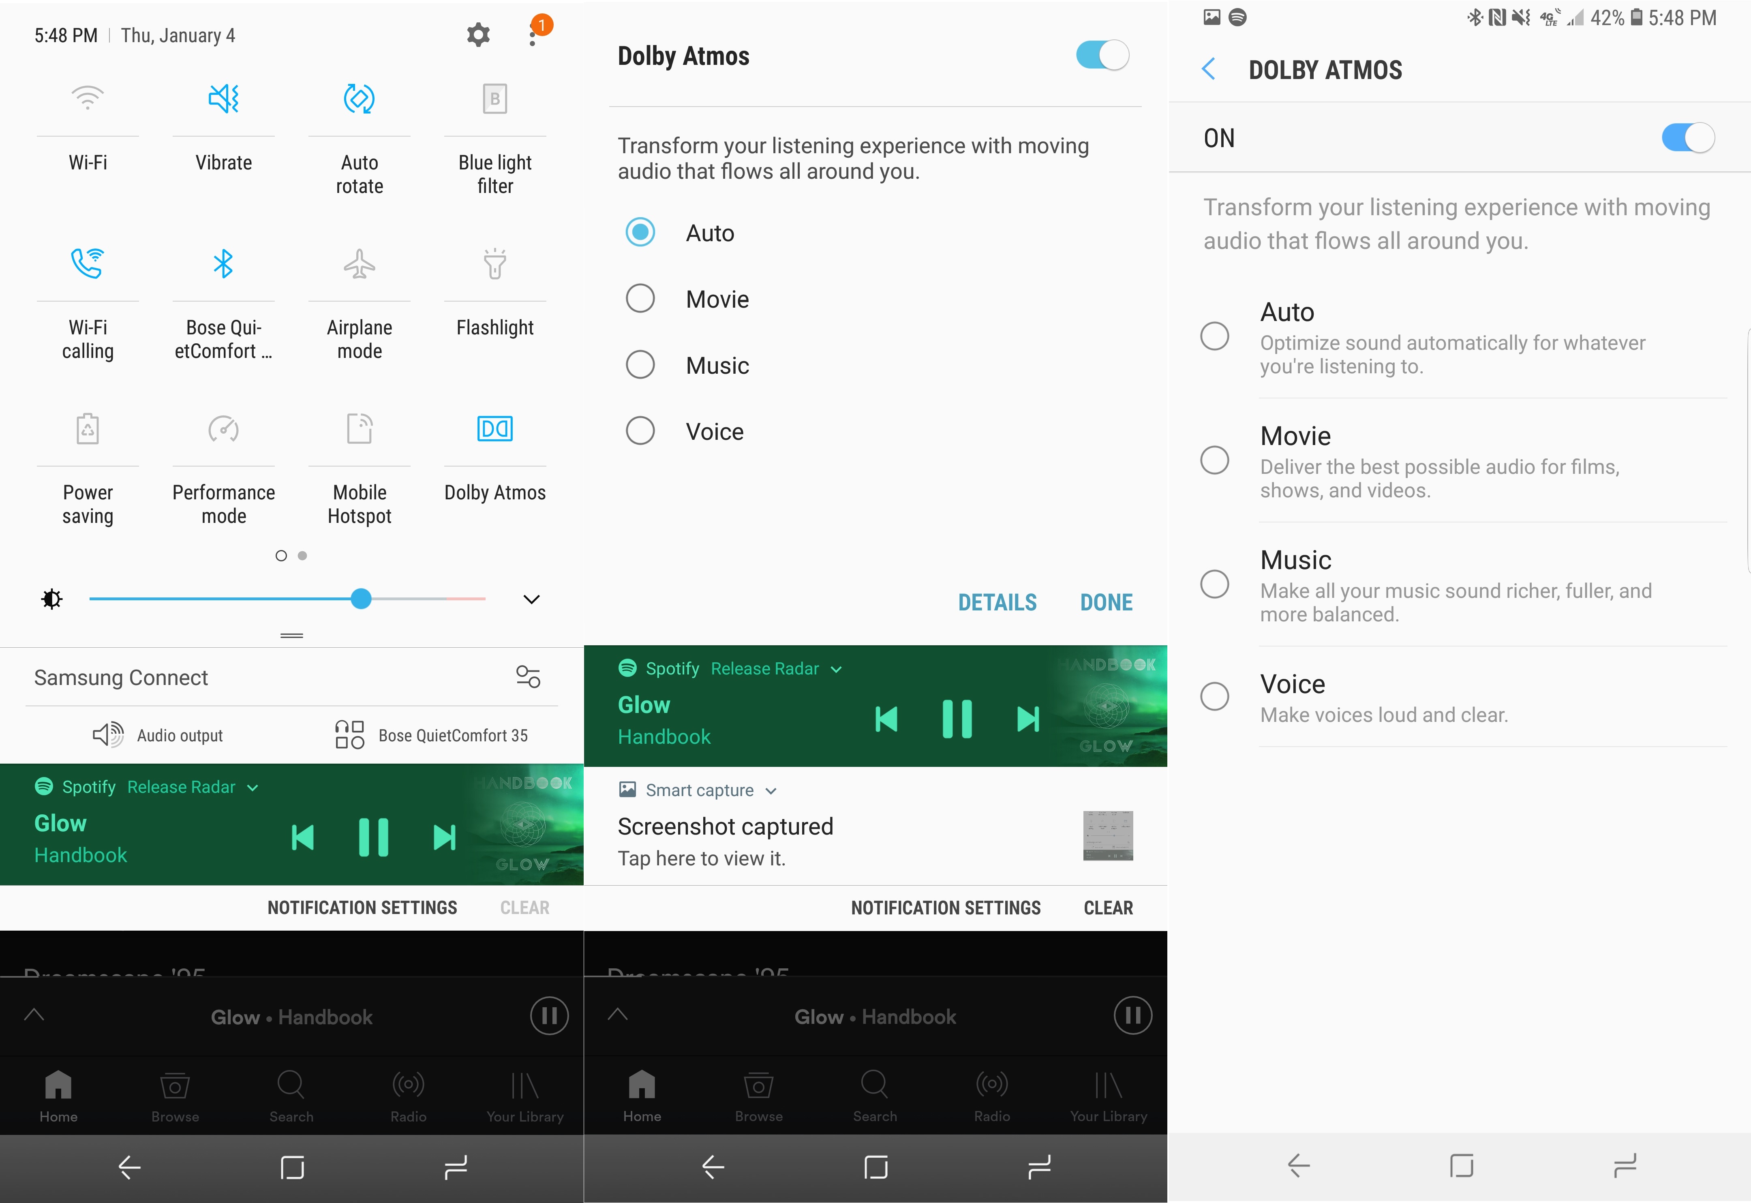The image size is (1751, 1203).
Task: Tap the Bluetooth Bose QuietComfort icon
Action: 223,264
